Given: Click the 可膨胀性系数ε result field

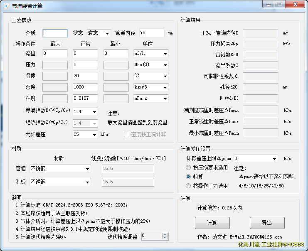Looking at the screenshot, I should [261, 76].
